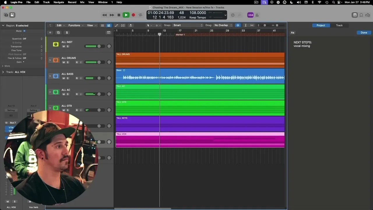Adjust the ALL DRUMS volume slider
This screenshot has height=210, width=373.
coord(95,62)
